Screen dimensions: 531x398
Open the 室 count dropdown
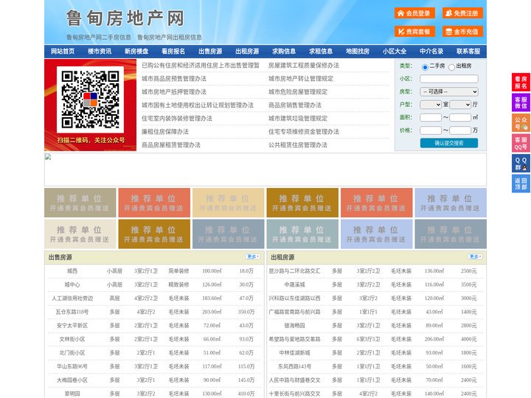click(431, 105)
